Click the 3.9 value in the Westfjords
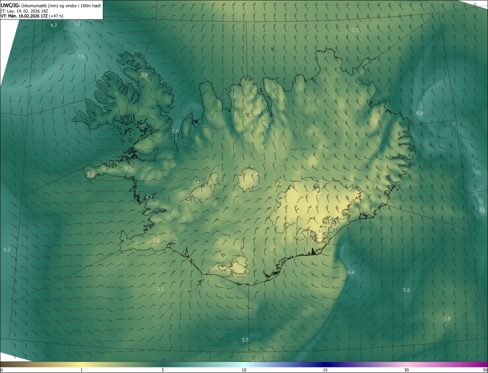488x373 pixels. pyautogui.click(x=144, y=75)
